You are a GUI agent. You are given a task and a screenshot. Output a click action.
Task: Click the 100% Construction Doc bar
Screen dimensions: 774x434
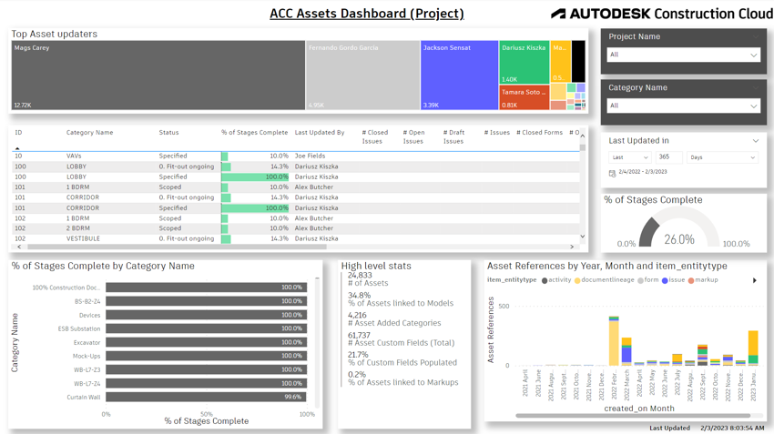tap(207, 288)
